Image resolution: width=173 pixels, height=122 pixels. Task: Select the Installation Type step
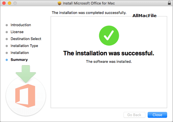(24, 46)
